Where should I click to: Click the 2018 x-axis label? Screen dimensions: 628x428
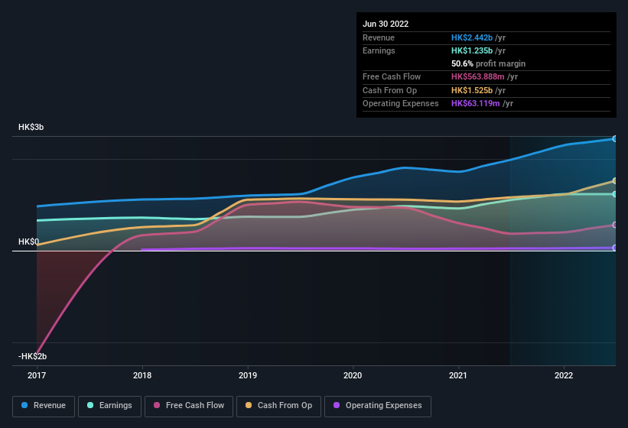pos(142,375)
